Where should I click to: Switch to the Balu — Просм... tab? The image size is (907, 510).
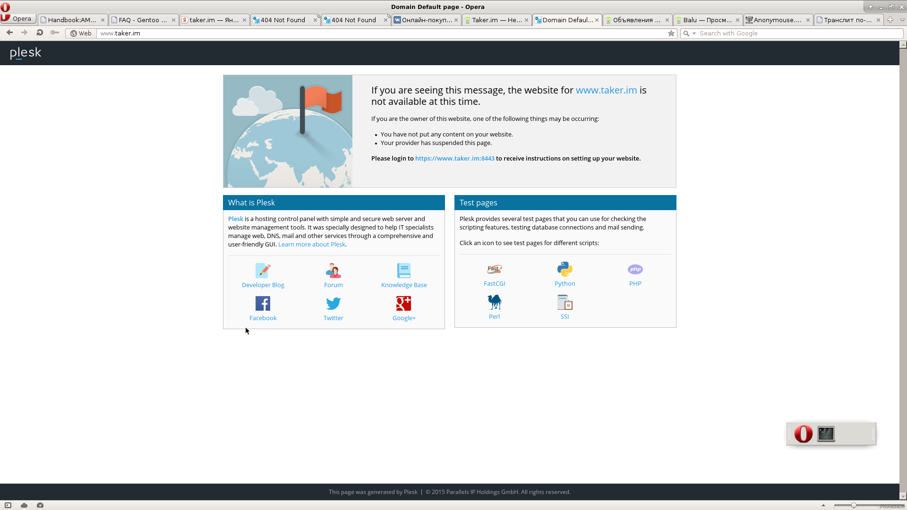708,20
